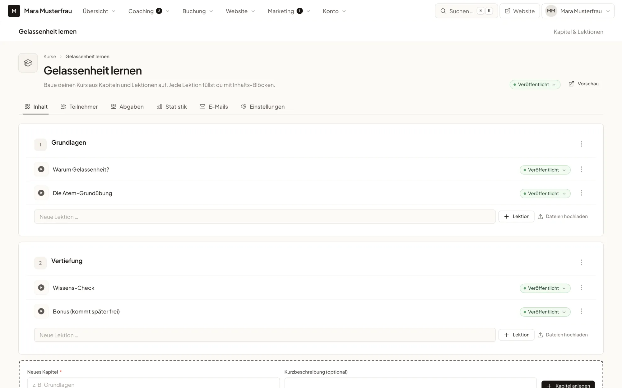Click Marketing notification badge 1

299,11
